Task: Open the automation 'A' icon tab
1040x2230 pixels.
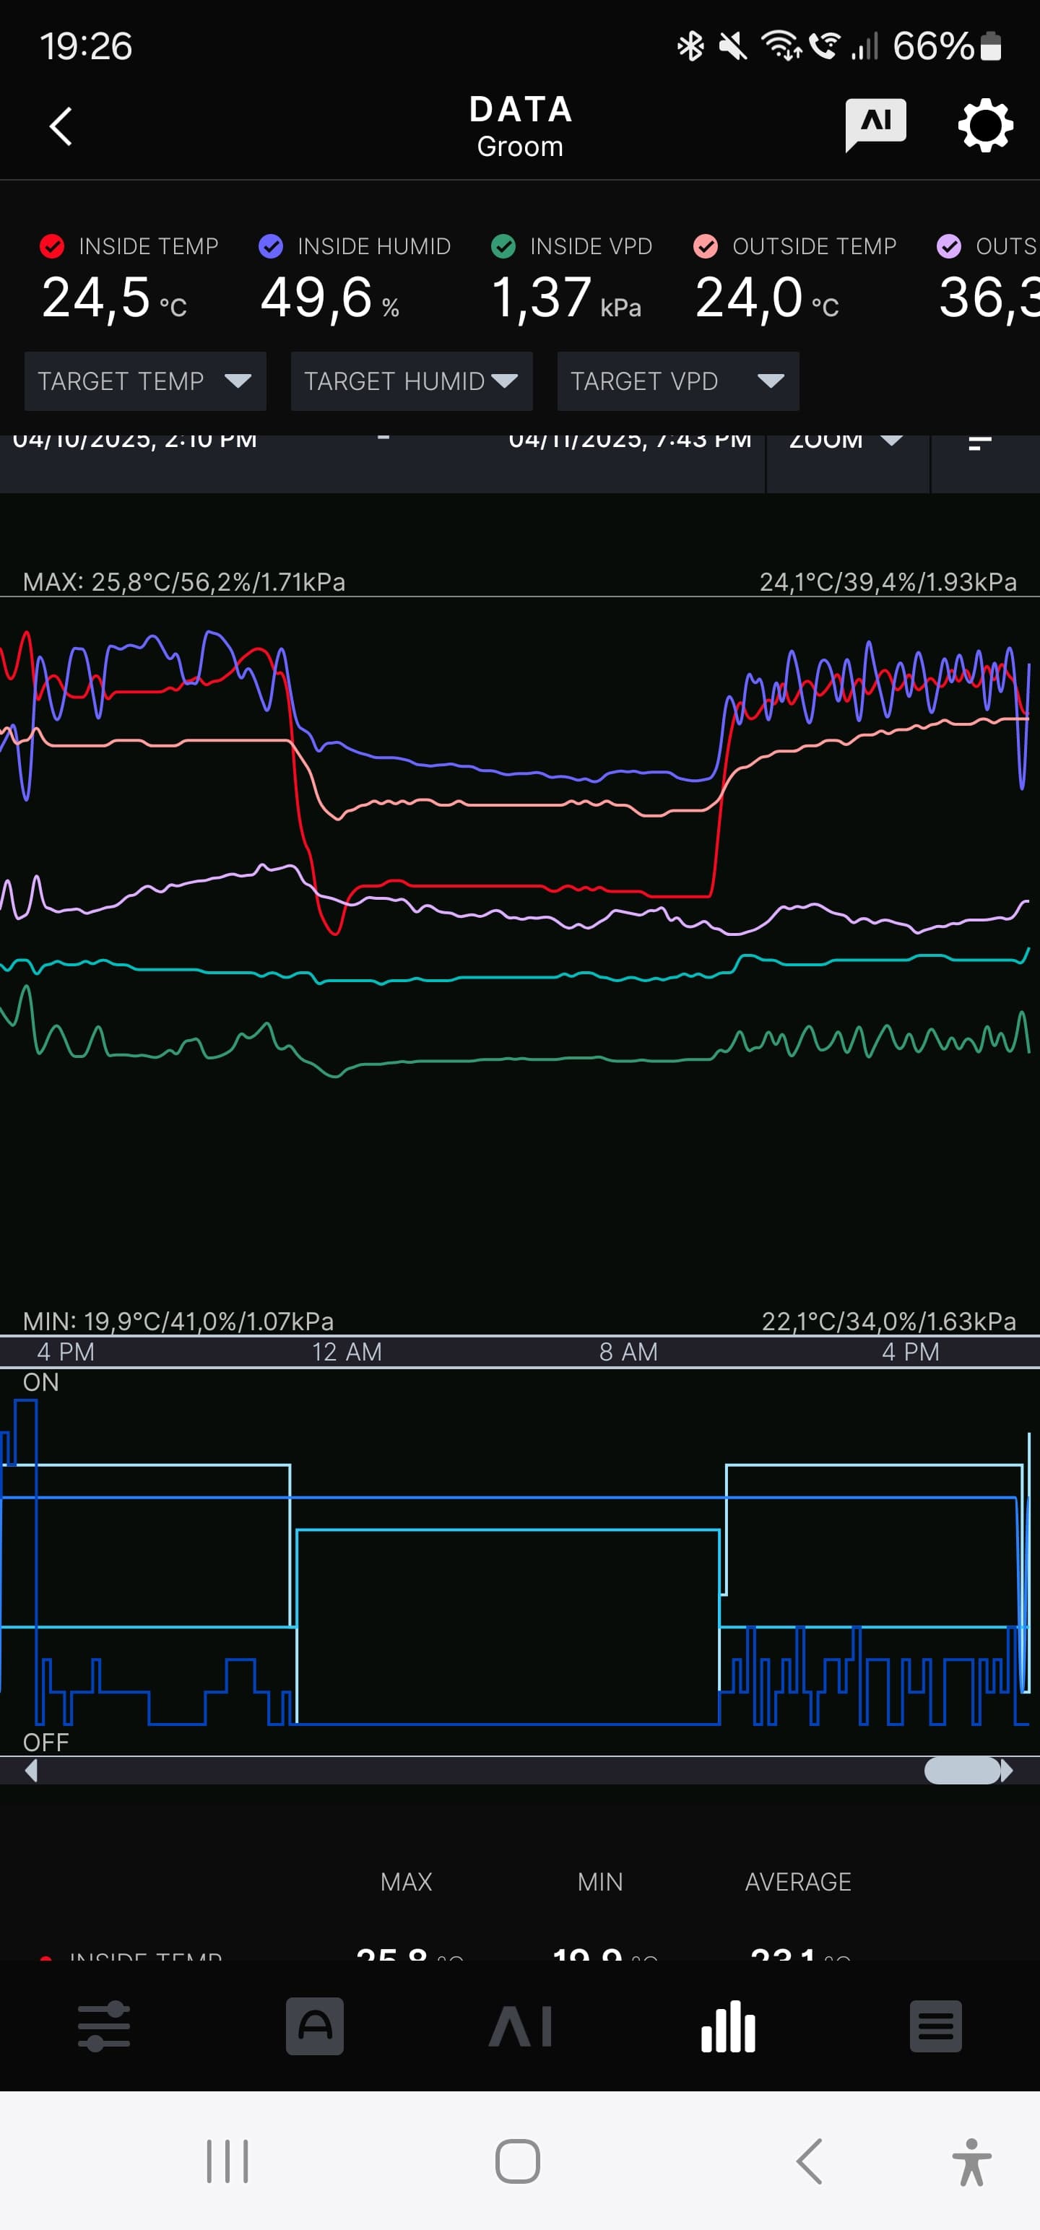Action: (x=314, y=2026)
